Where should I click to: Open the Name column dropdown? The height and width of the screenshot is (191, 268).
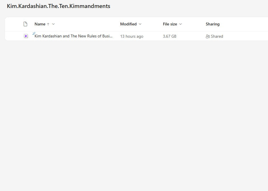pyautogui.click(x=53, y=24)
